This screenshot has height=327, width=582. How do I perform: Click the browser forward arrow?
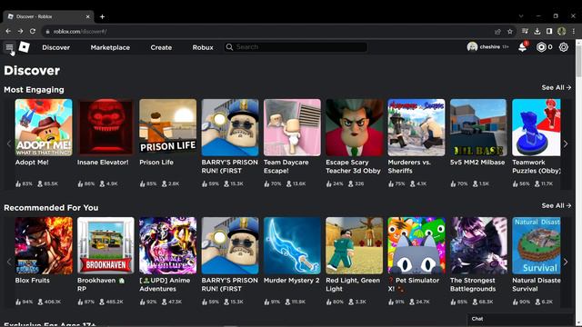pos(20,32)
